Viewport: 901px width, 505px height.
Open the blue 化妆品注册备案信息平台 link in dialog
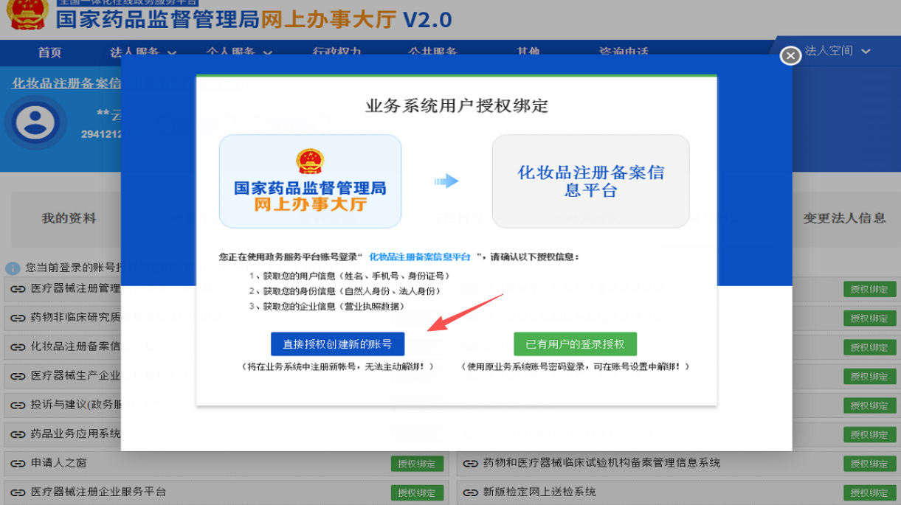click(420, 257)
